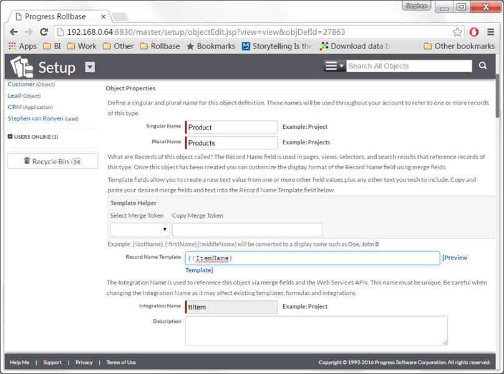The width and height of the screenshot is (504, 374).
Task: Click the browser address bar URL
Action: (x=206, y=32)
